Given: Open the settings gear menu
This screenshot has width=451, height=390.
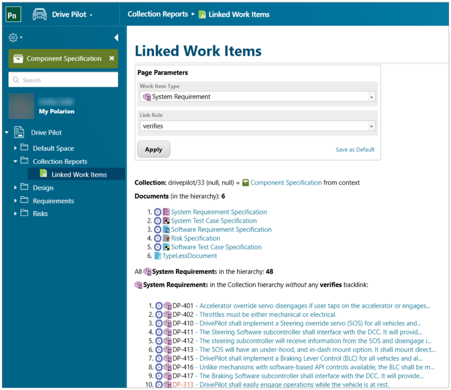Looking at the screenshot, I should pyautogui.click(x=13, y=37).
